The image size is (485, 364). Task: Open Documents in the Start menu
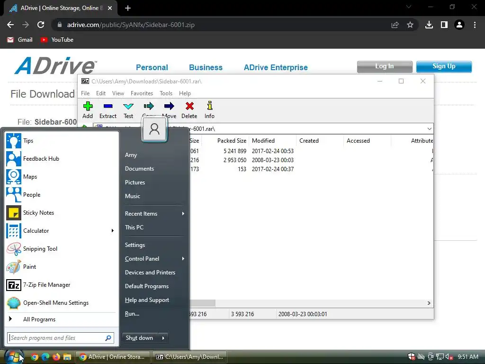(x=140, y=169)
